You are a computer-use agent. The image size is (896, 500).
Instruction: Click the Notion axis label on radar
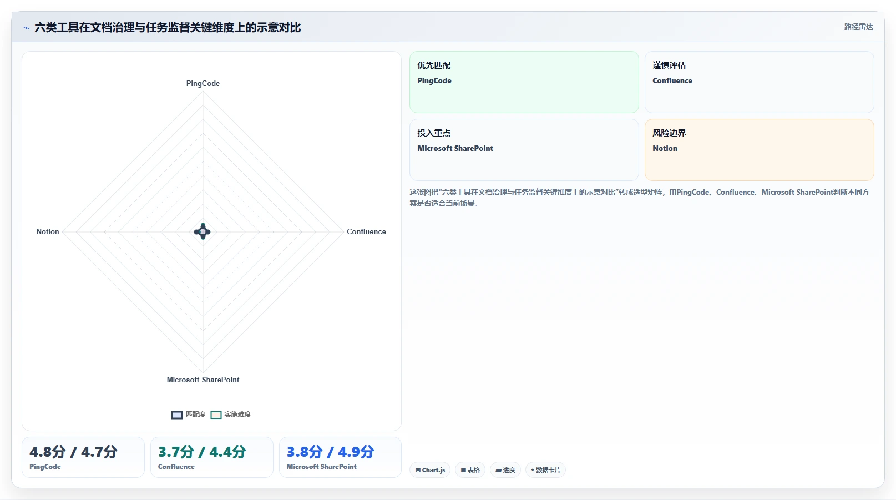(48, 231)
